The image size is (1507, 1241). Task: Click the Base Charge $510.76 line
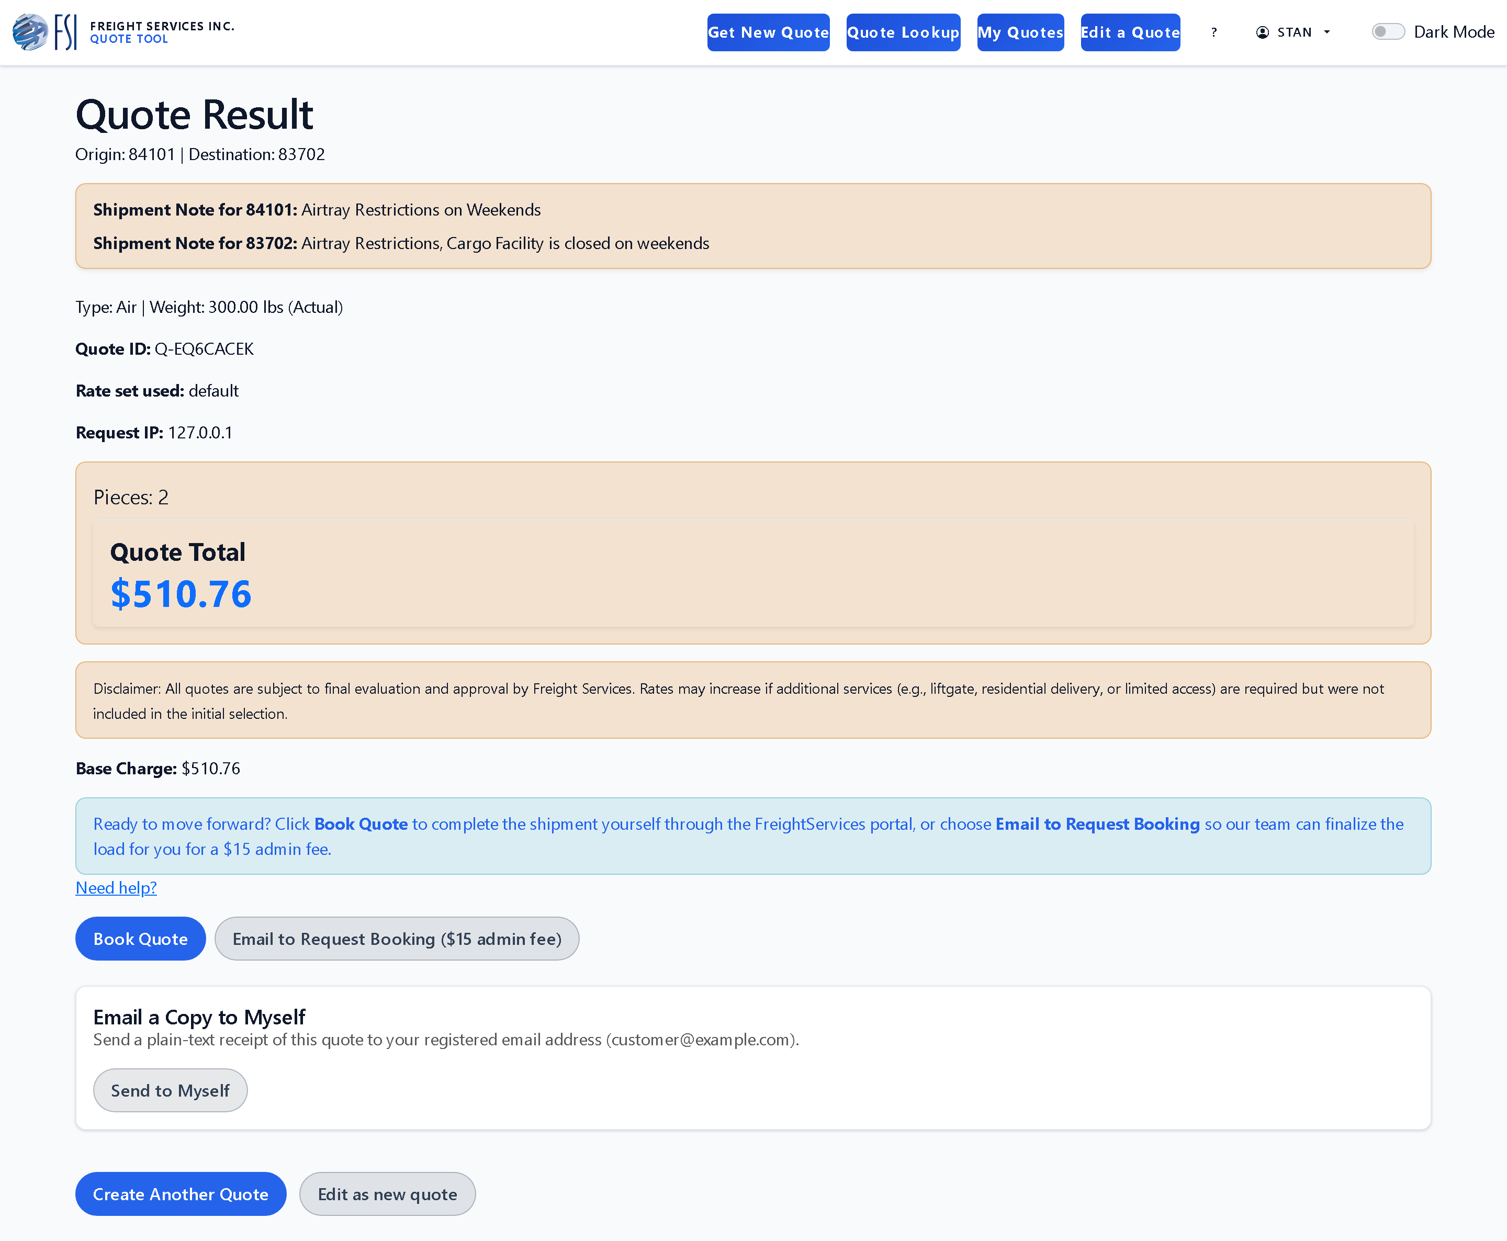click(158, 769)
